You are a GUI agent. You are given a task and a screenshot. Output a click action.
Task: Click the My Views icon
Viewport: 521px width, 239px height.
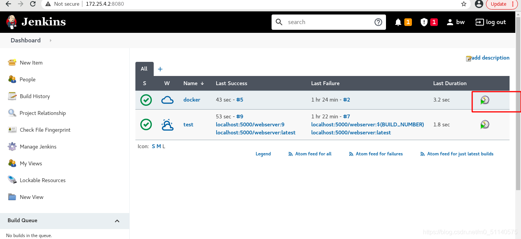12,163
